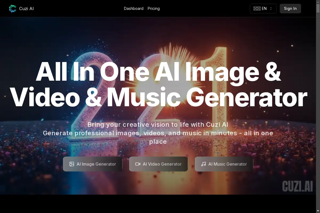The width and height of the screenshot is (320, 213).
Task: Click the Cuzi AI brand name
Action: (x=26, y=9)
